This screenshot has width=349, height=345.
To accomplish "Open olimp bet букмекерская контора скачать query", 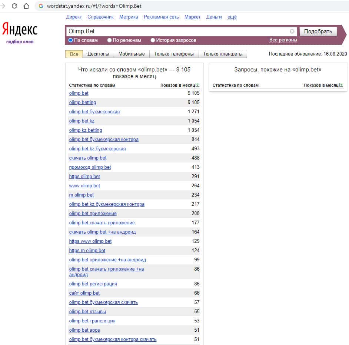I will [113, 339].
